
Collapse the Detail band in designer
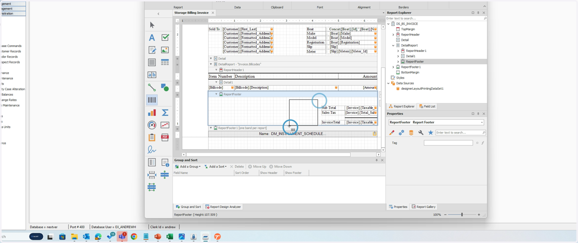click(x=211, y=59)
